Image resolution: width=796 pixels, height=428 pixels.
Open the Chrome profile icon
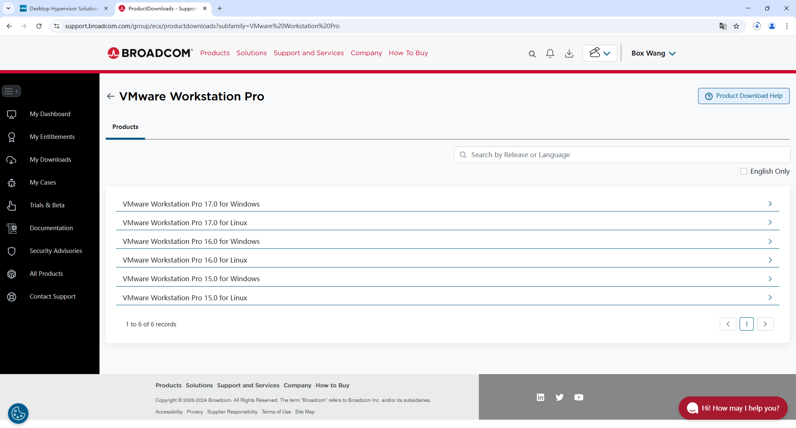point(772,26)
